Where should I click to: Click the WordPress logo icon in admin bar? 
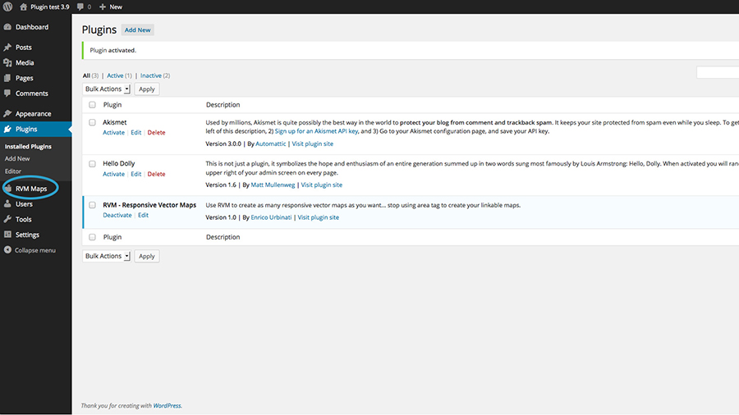pos(7,7)
